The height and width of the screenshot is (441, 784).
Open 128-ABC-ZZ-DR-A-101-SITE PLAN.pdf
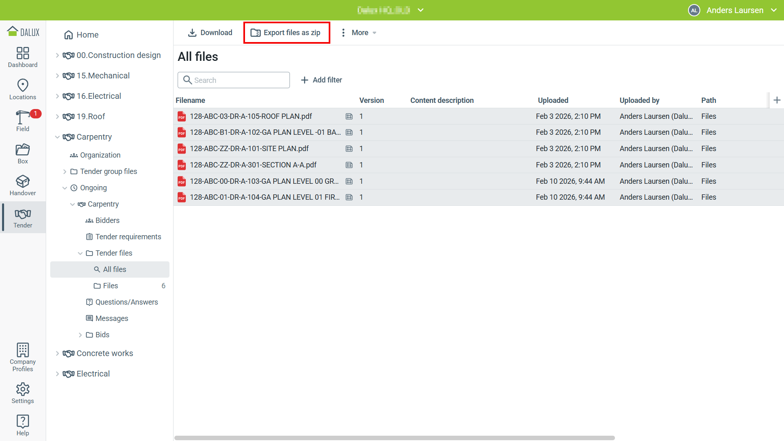[249, 149]
